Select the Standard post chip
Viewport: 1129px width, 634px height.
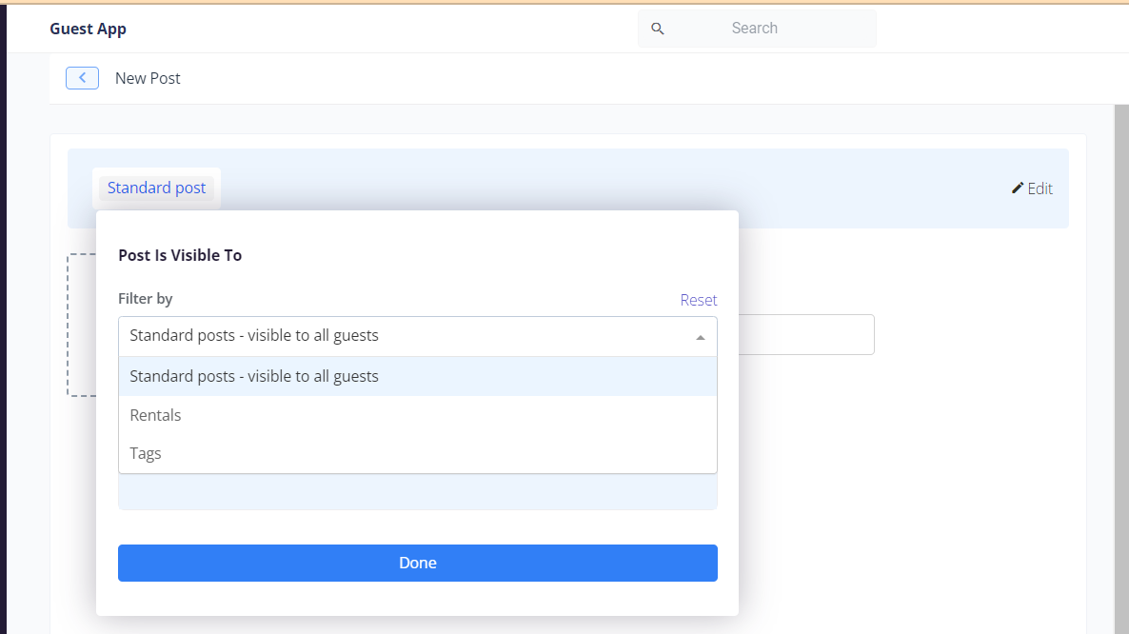point(156,188)
